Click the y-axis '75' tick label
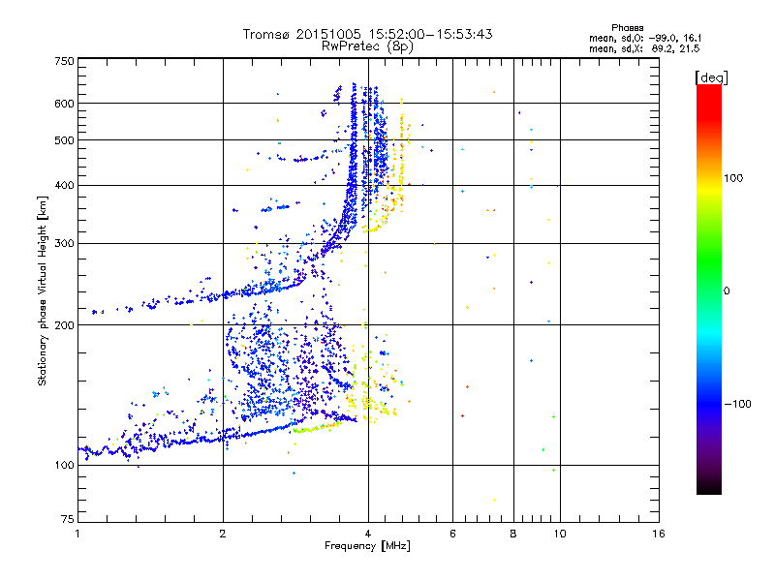775x581 pixels. coord(68,519)
